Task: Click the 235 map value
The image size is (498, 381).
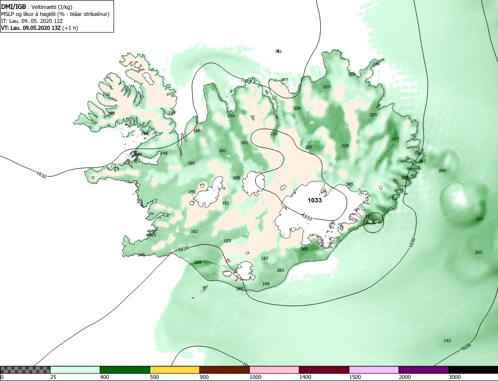Action: pyautogui.click(x=373, y=115)
